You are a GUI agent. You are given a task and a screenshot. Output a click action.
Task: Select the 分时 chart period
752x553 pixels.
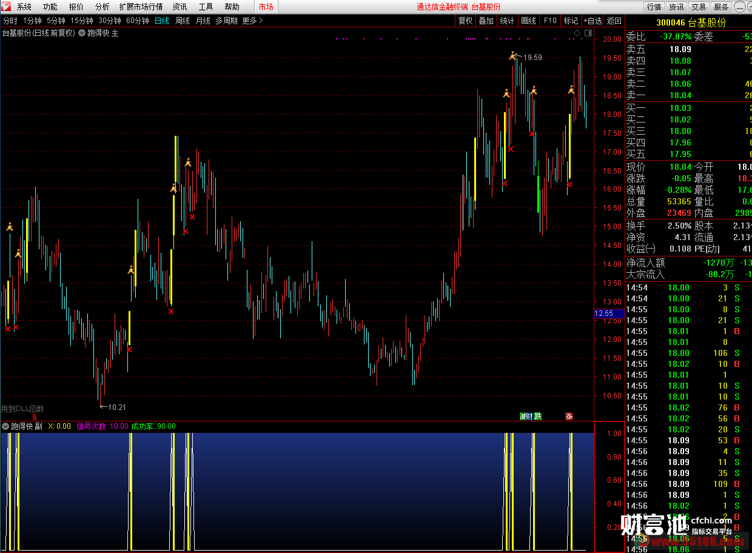pyautogui.click(x=10, y=21)
